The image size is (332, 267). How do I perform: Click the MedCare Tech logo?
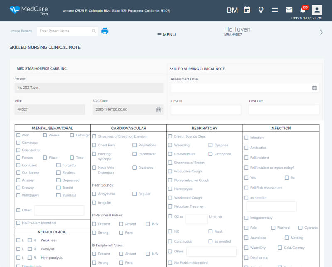tap(29, 10)
